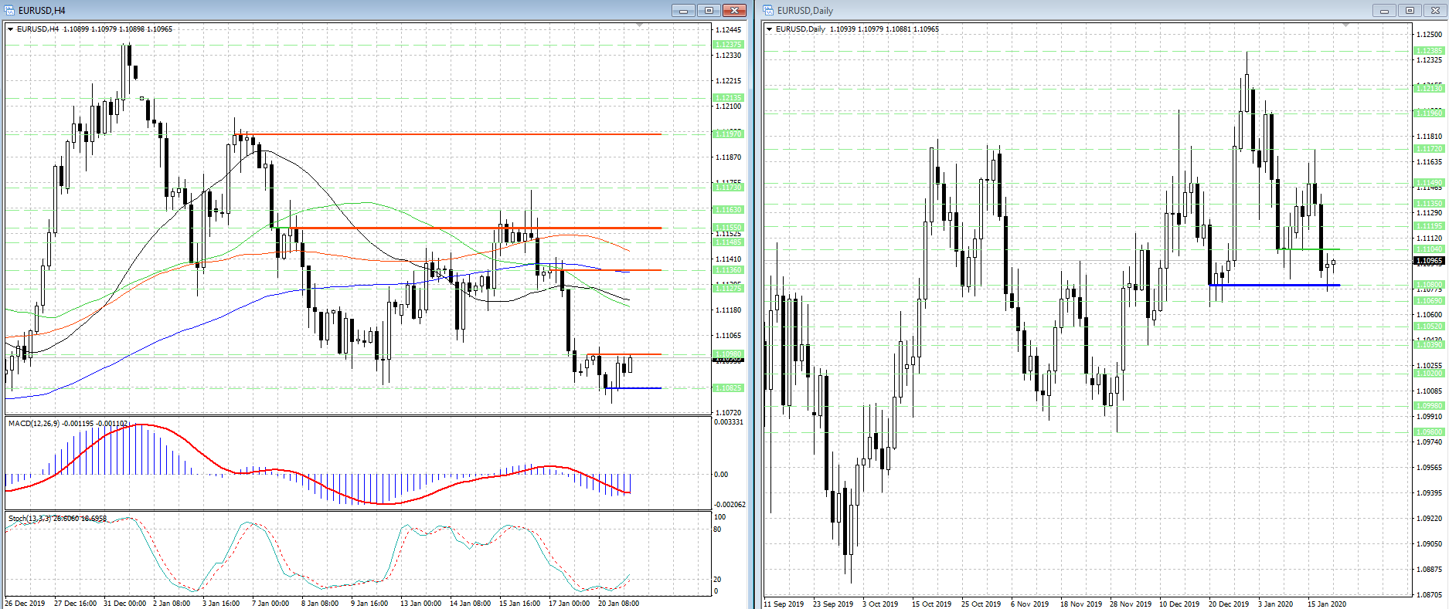Click the 1.11040 price label on Daily chart
Screen dimensions: 1449x609
point(1430,249)
